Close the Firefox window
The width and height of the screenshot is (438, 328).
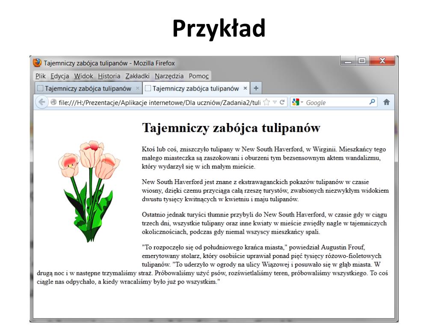382,61
